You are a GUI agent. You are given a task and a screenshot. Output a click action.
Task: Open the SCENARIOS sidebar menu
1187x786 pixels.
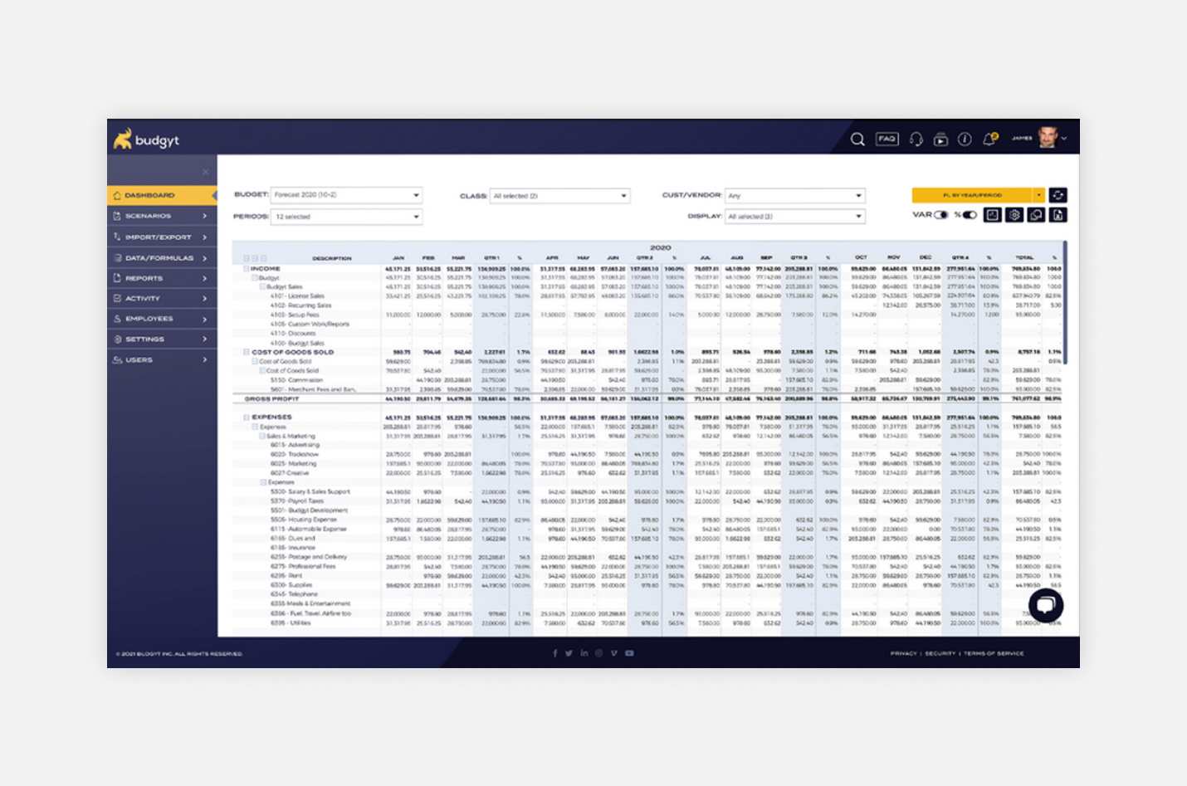149,216
